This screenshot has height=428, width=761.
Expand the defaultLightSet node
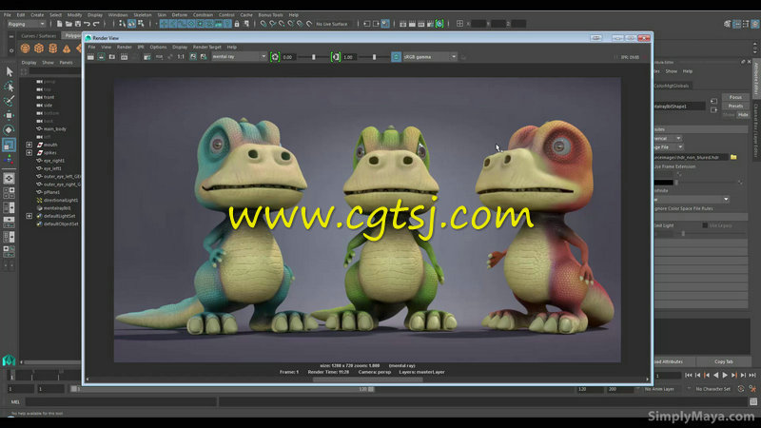pos(29,216)
